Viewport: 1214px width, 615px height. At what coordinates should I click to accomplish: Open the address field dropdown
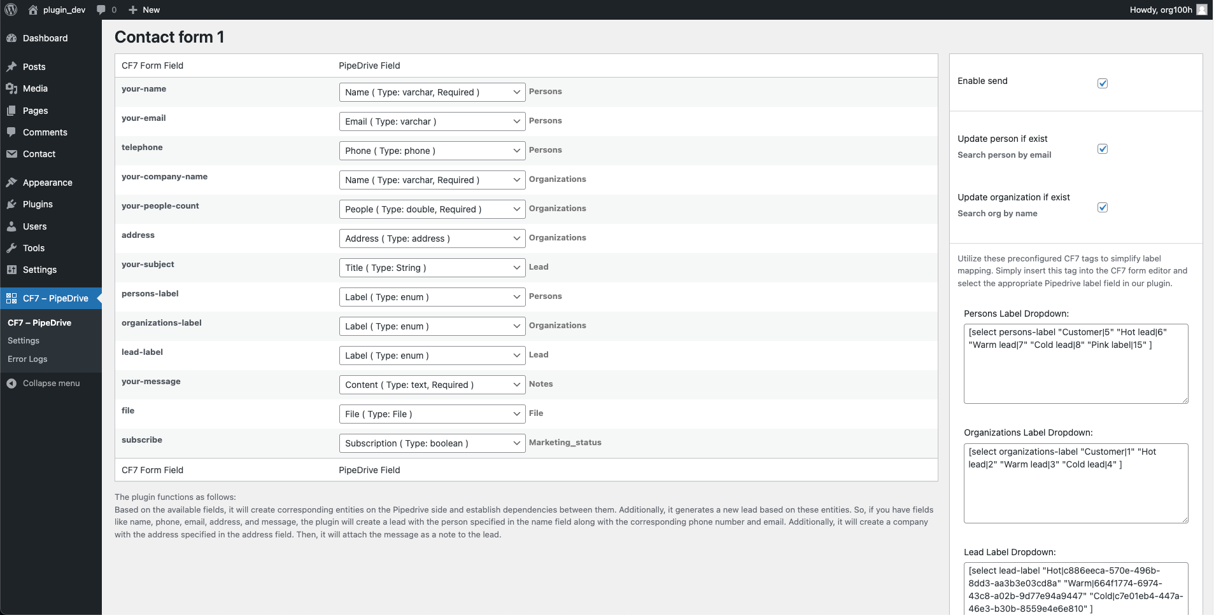[x=432, y=238]
